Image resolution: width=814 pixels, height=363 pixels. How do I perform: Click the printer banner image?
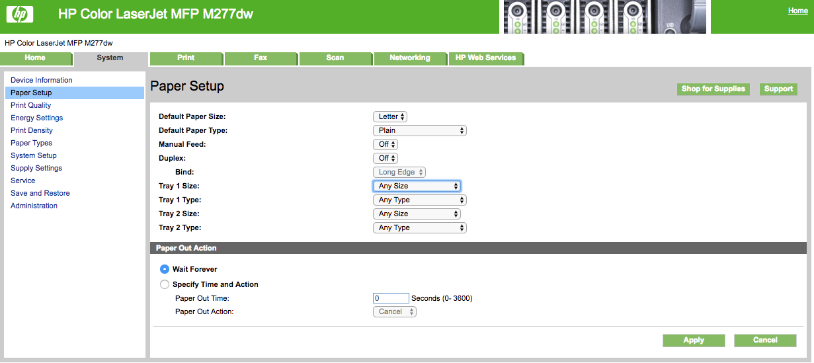605,17
